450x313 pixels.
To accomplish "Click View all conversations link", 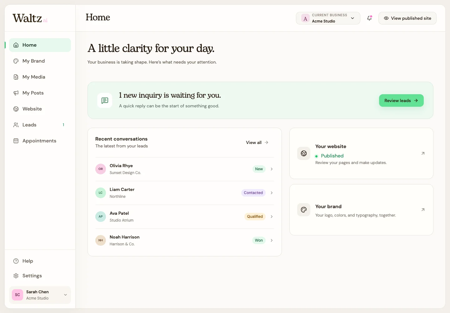I will (x=257, y=142).
